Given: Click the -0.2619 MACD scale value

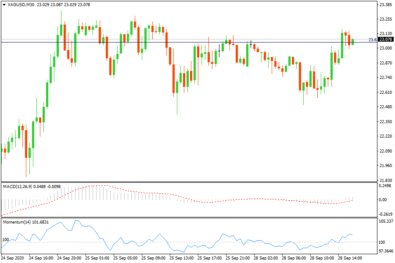Looking at the screenshot, I should coord(385,214).
